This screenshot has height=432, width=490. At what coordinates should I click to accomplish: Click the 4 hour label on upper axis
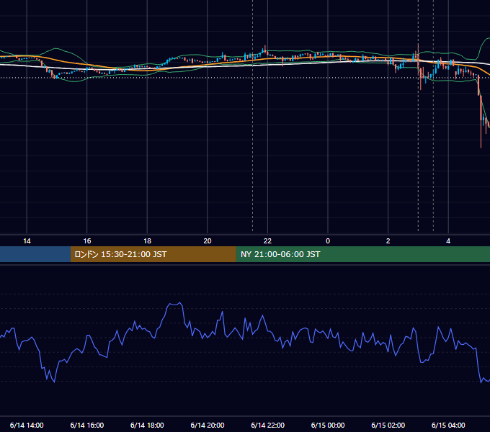(448, 241)
